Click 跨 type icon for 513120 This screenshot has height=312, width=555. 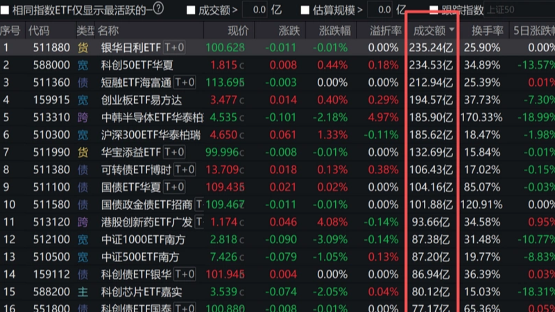coord(83,222)
